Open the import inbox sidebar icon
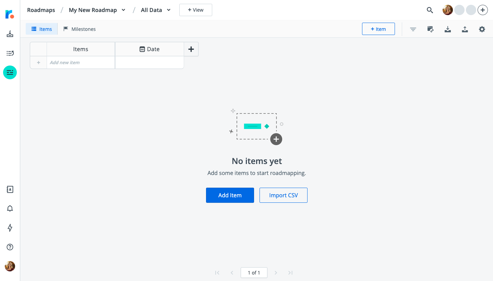The image size is (493, 281). point(10,34)
